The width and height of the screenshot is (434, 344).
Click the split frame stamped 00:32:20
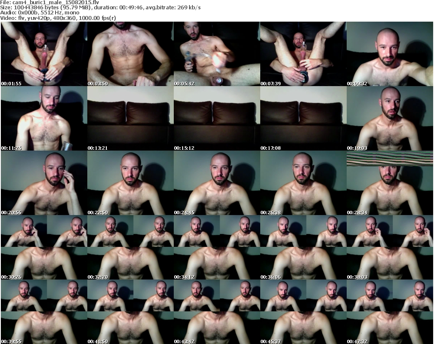click(x=131, y=247)
